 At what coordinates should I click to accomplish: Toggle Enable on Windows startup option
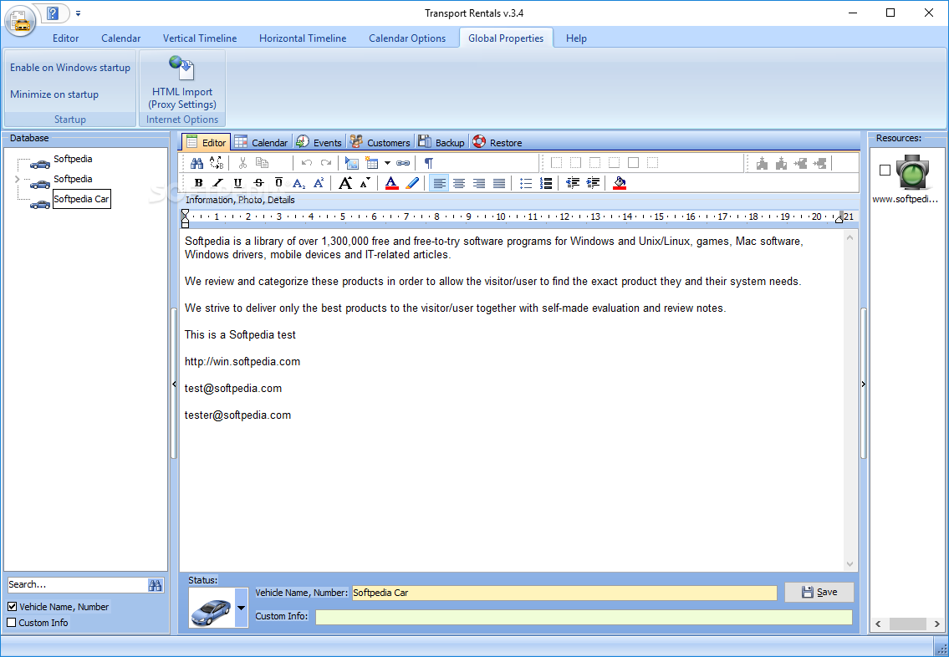pyautogui.click(x=70, y=68)
